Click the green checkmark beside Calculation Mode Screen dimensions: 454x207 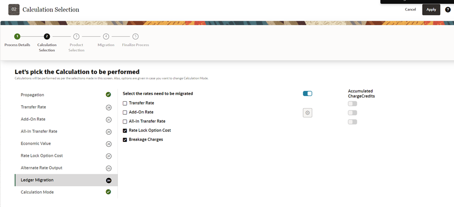pos(108,192)
